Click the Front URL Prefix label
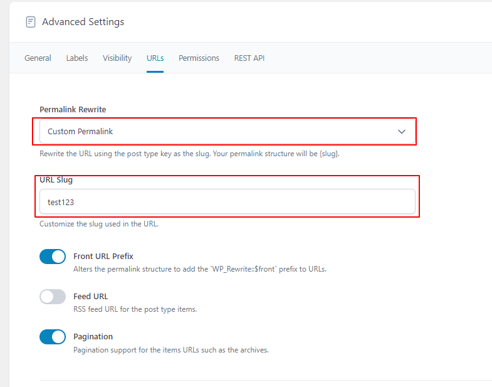The image size is (492, 387). click(103, 257)
